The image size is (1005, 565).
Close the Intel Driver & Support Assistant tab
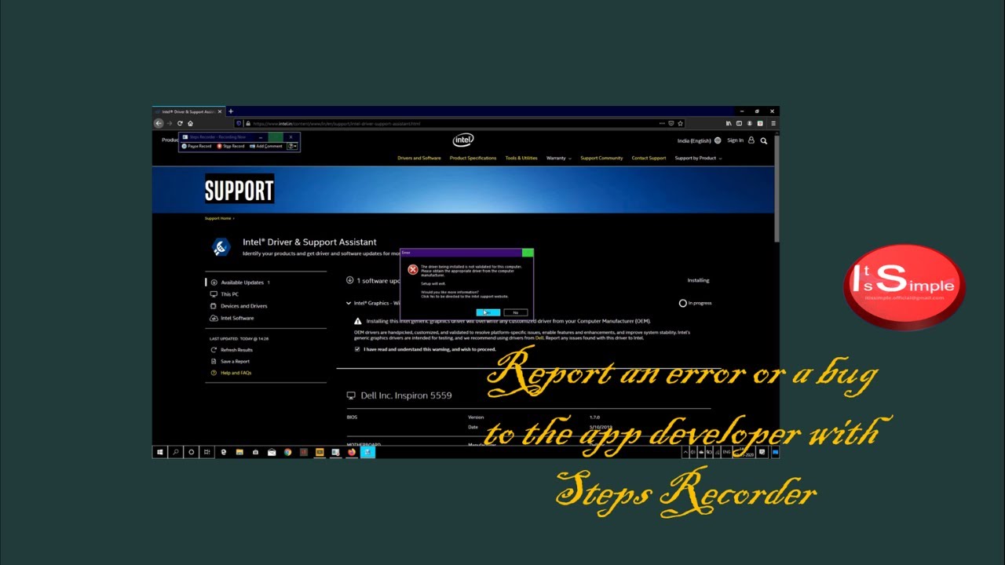(x=220, y=111)
